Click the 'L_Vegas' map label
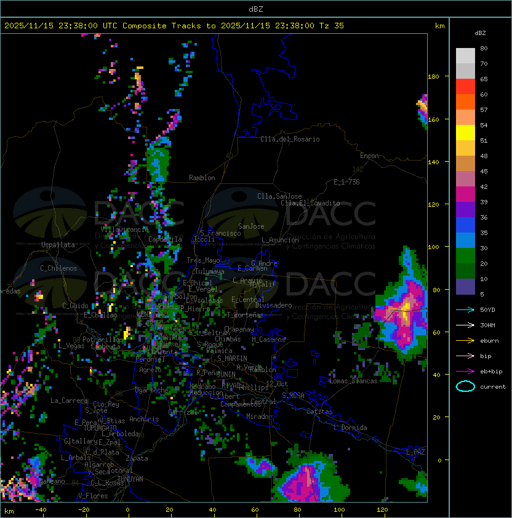512x518 pixels. 71,346
